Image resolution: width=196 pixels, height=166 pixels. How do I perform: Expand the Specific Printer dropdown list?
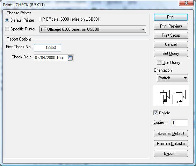tap(93, 29)
